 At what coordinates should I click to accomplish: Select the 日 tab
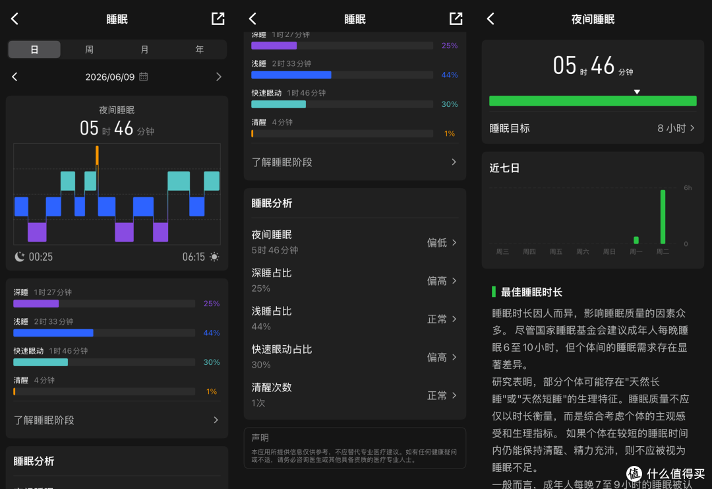point(34,49)
